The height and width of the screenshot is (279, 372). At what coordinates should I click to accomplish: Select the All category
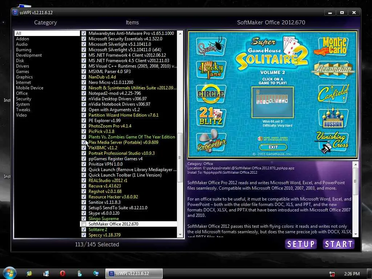click(47, 33)
